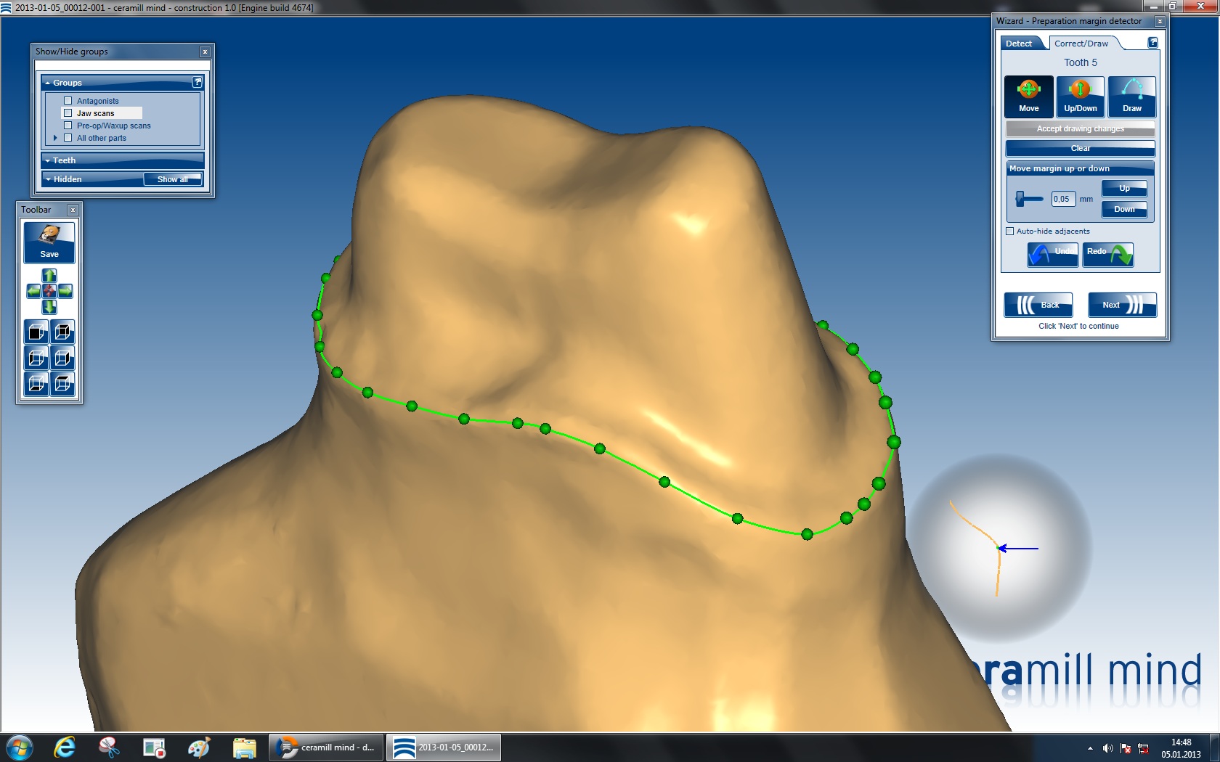The image size is (1220, 762).
Task: Show hidden system tray icons
Action: (x=1089, y=748)
